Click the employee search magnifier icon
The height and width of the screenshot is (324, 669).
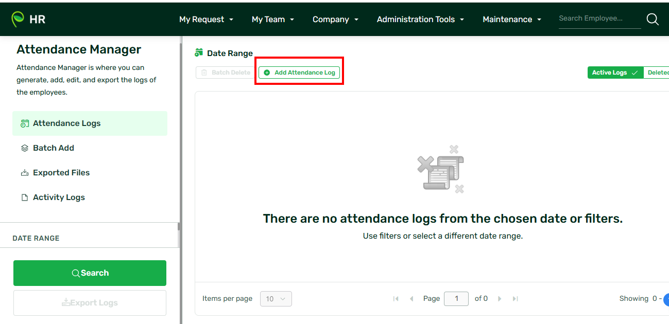coord(653,20)
